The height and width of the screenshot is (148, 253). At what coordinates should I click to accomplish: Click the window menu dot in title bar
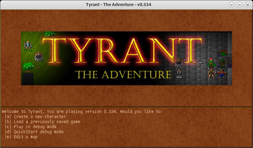coord(5,6)
